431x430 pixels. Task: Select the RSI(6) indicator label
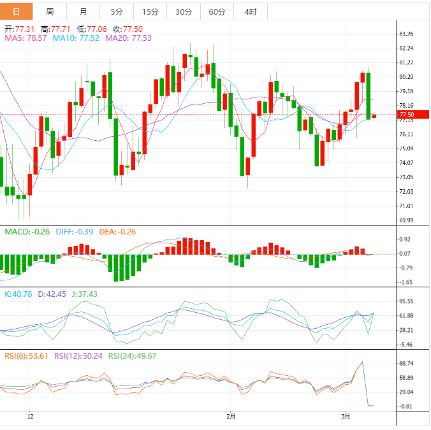coord(27,356)
